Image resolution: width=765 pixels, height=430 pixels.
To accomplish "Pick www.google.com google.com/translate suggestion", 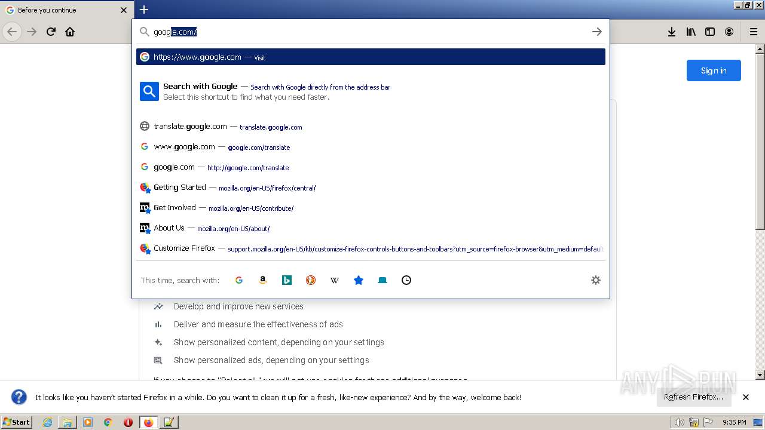I will tap(371, 147).
